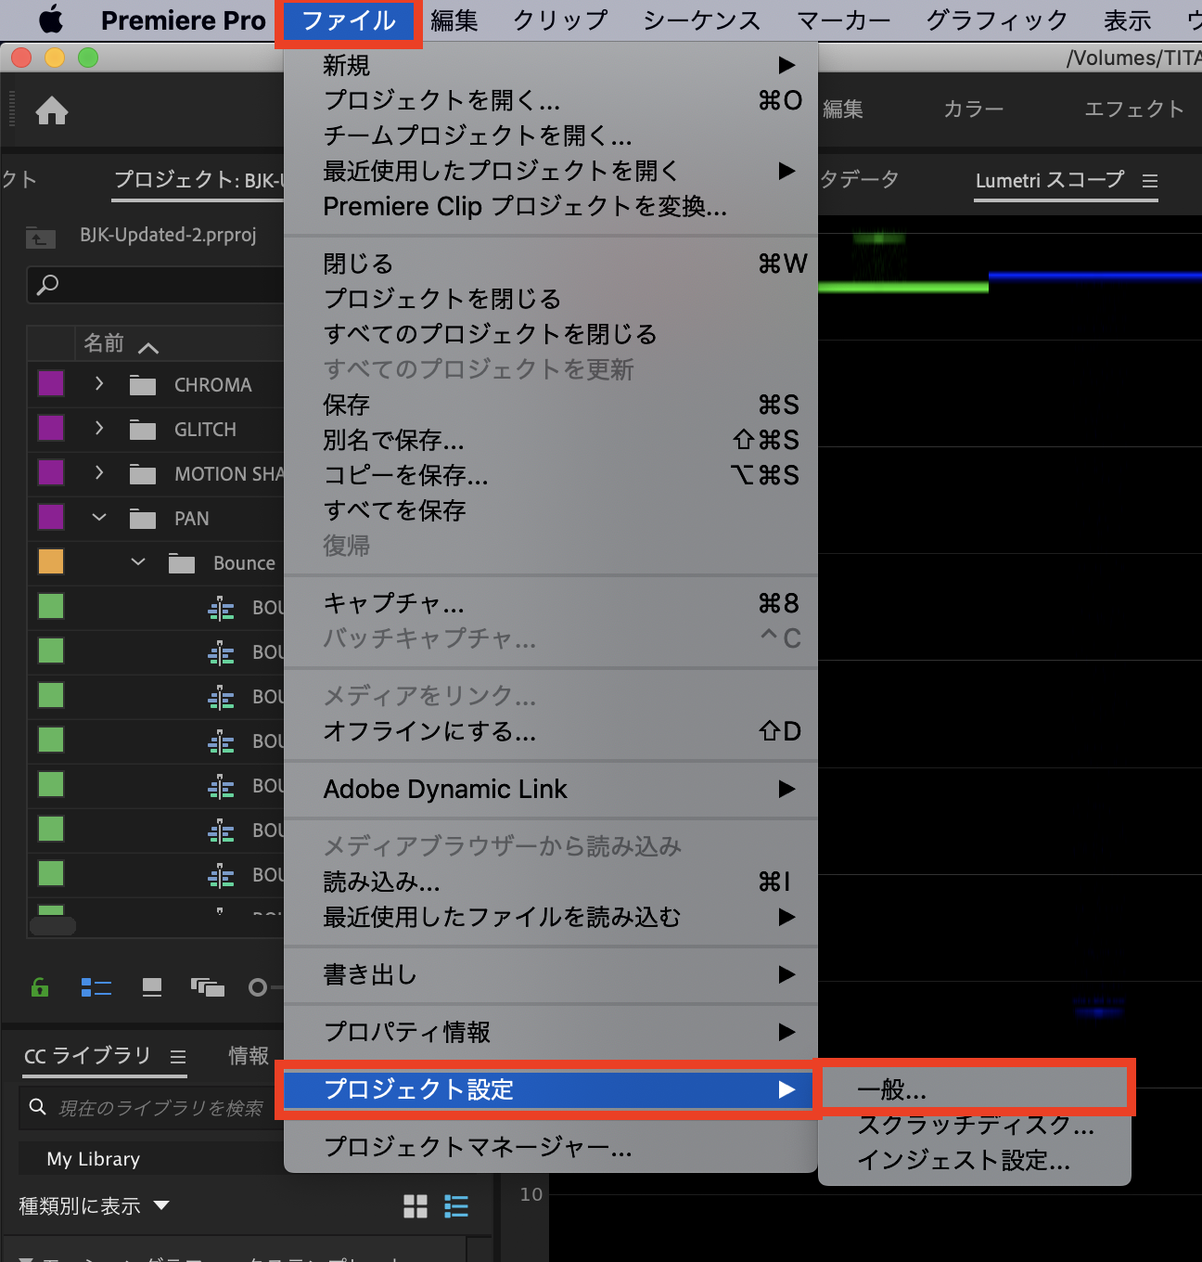
Task: Choose スクラッチディスク... from the submenu
Action: 975,1125
